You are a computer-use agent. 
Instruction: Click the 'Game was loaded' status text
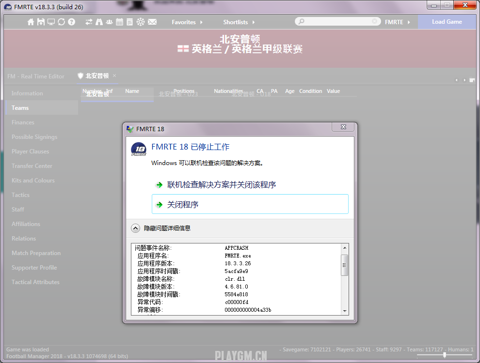28,349
